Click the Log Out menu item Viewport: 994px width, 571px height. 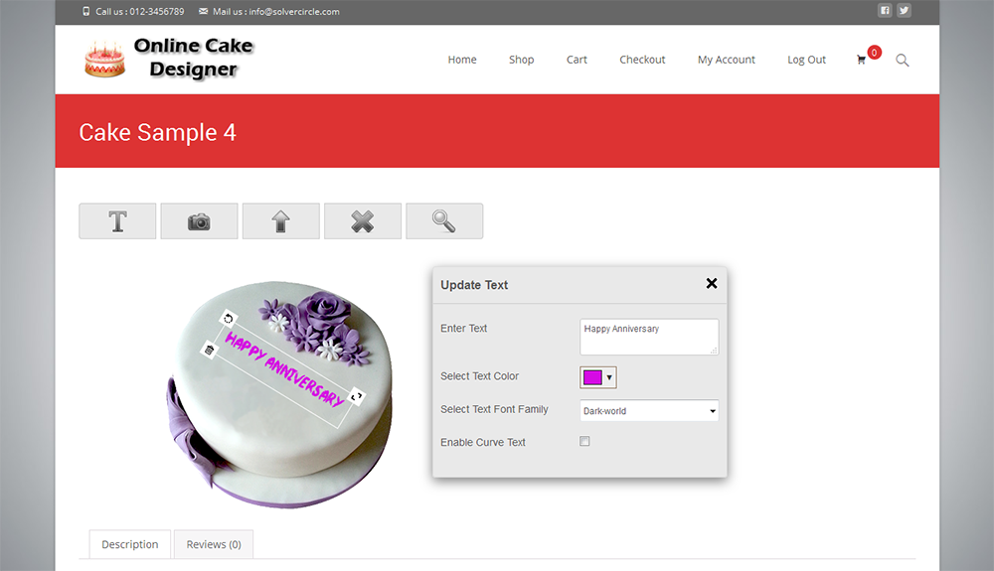click(x=806, y=60)
